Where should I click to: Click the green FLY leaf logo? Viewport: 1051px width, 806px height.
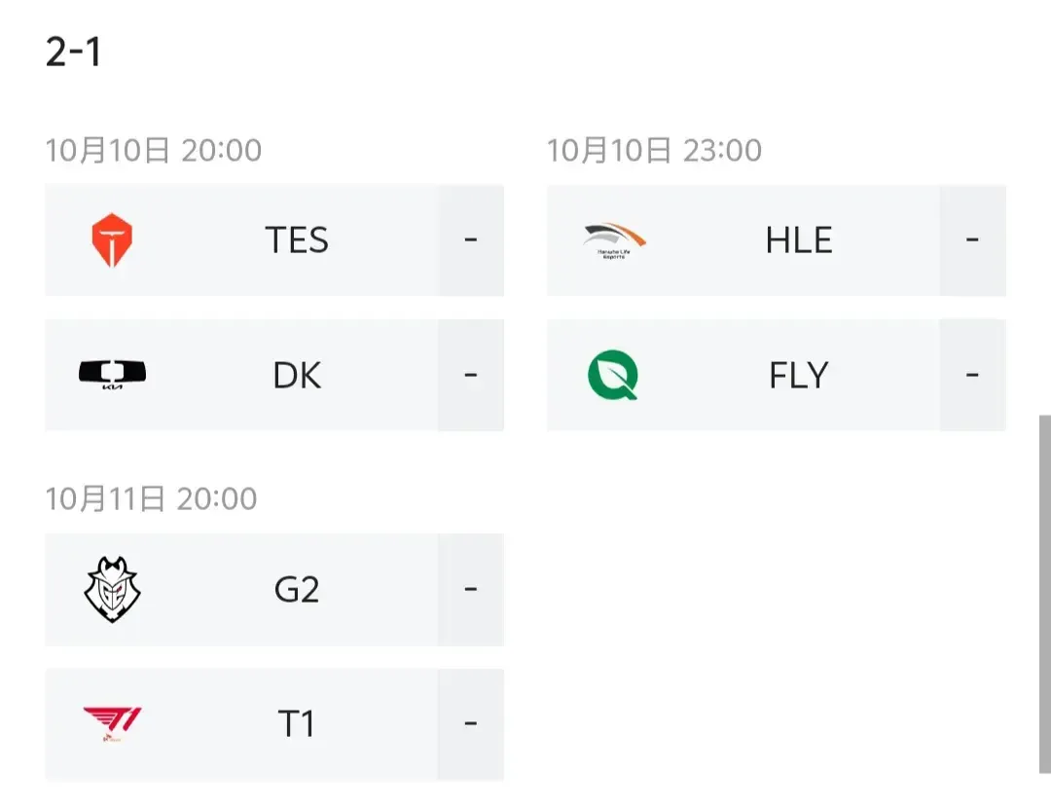pyautogui.click(x=613, y=375)
